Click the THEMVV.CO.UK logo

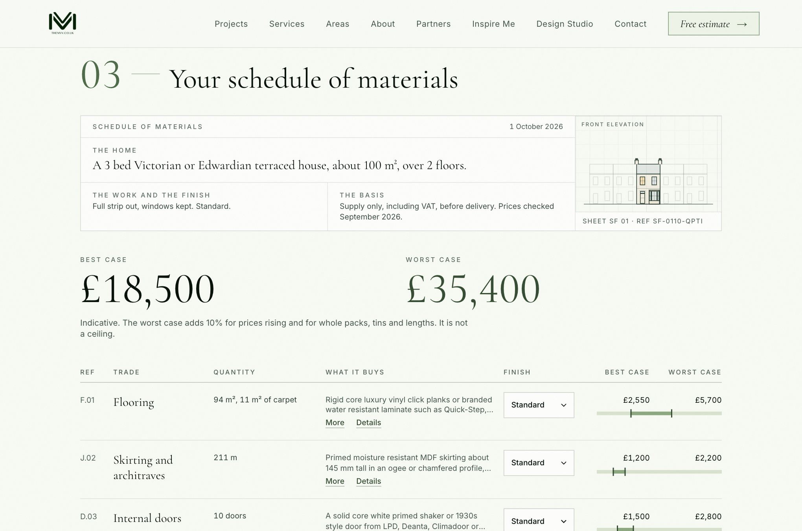[63, 23]
